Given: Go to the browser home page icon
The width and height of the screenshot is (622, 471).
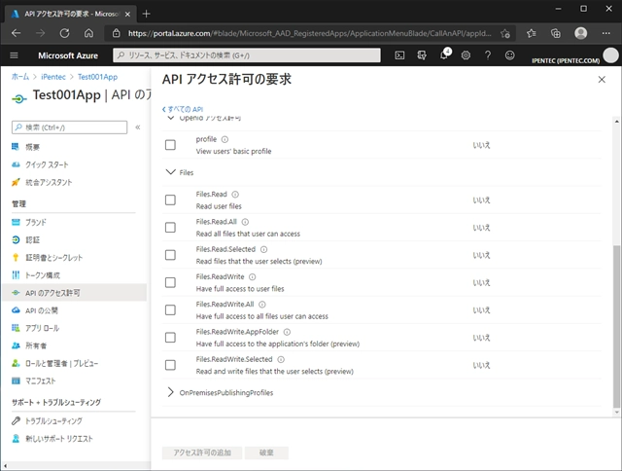Looking at the screenshot, I should click(x=88, y=33).
